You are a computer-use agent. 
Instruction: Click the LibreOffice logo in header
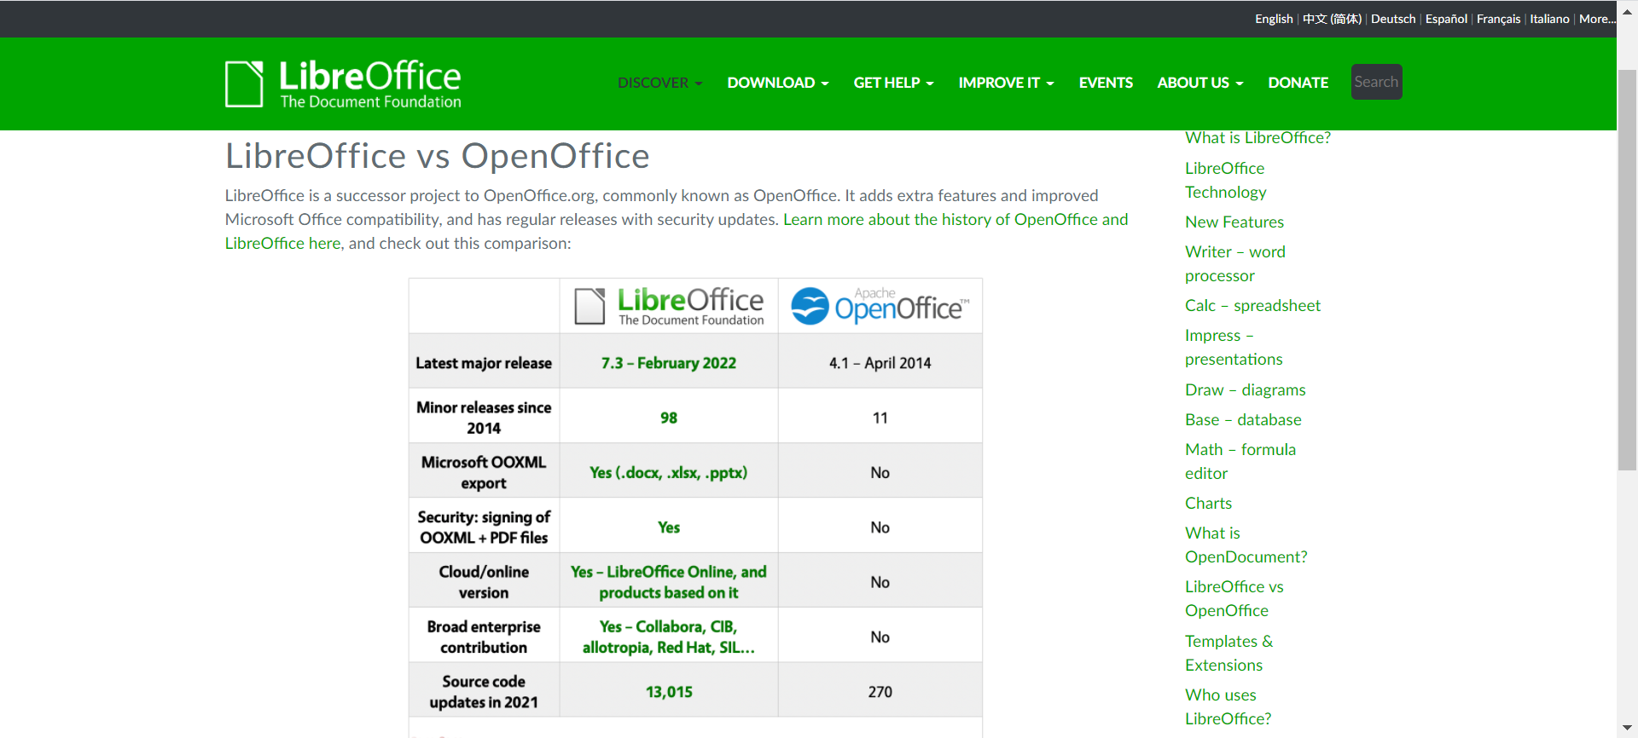[x=343, y=84]
